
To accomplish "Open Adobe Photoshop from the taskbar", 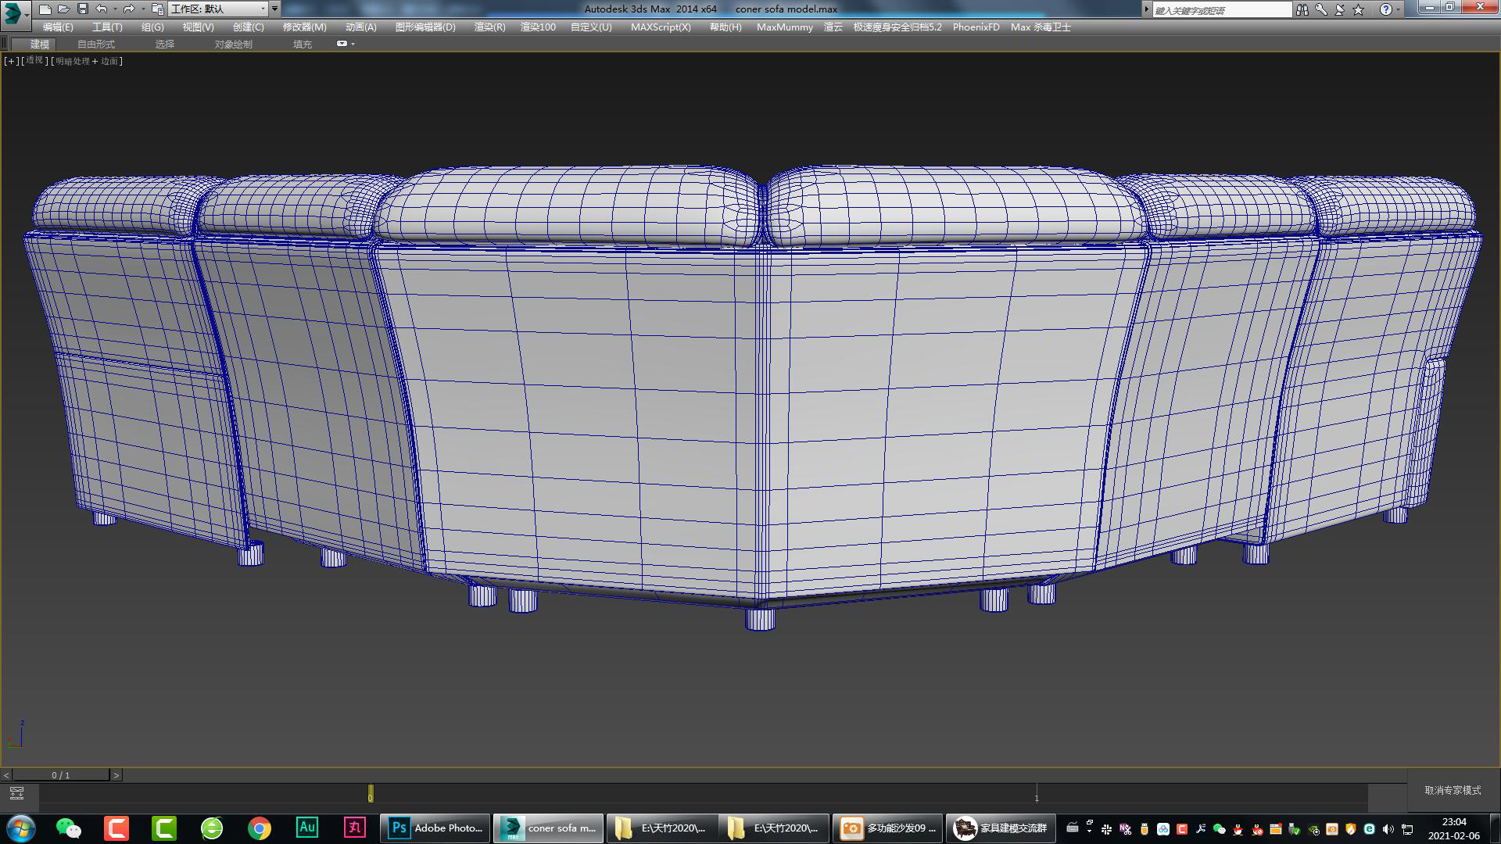I will [435, 828].
